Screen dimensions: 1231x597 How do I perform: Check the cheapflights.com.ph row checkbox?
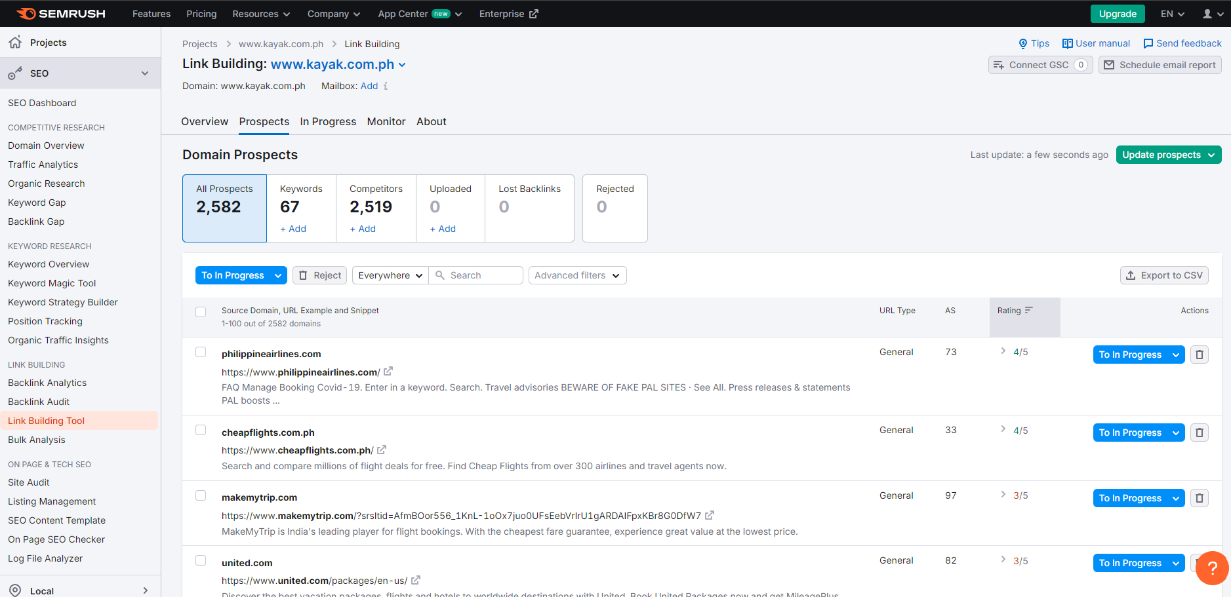tap(201, 430)
